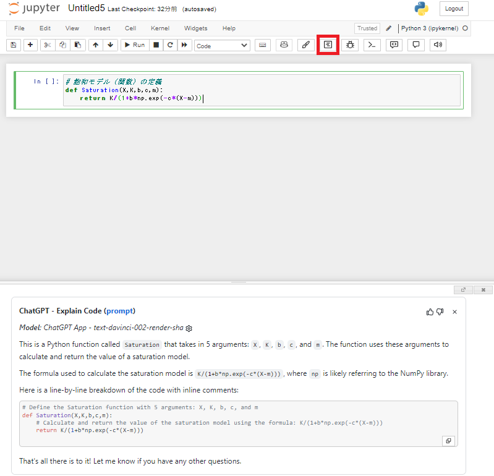
Task: Move the selected cell up
Action: click(x=95, y=45)
